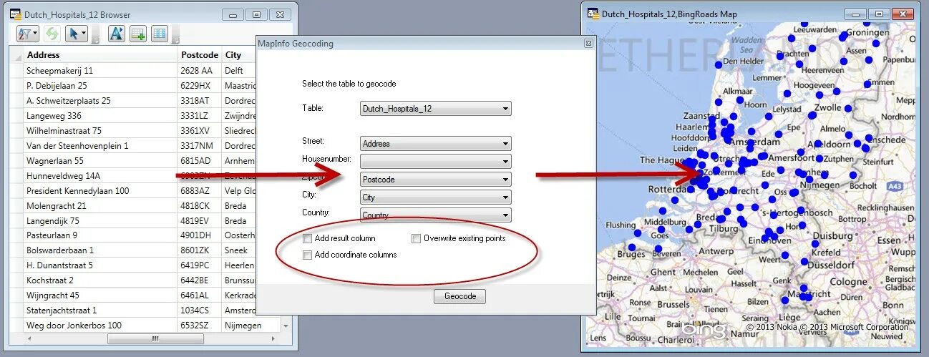Enable Add result column checkbox

[x=307, y=238]
